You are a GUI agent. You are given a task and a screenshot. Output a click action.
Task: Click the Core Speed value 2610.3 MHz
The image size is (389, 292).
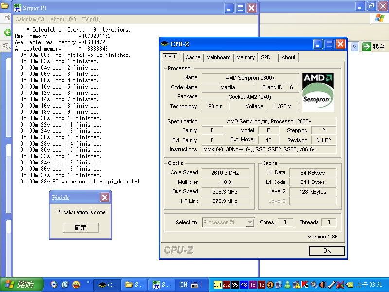click(225, 173)
